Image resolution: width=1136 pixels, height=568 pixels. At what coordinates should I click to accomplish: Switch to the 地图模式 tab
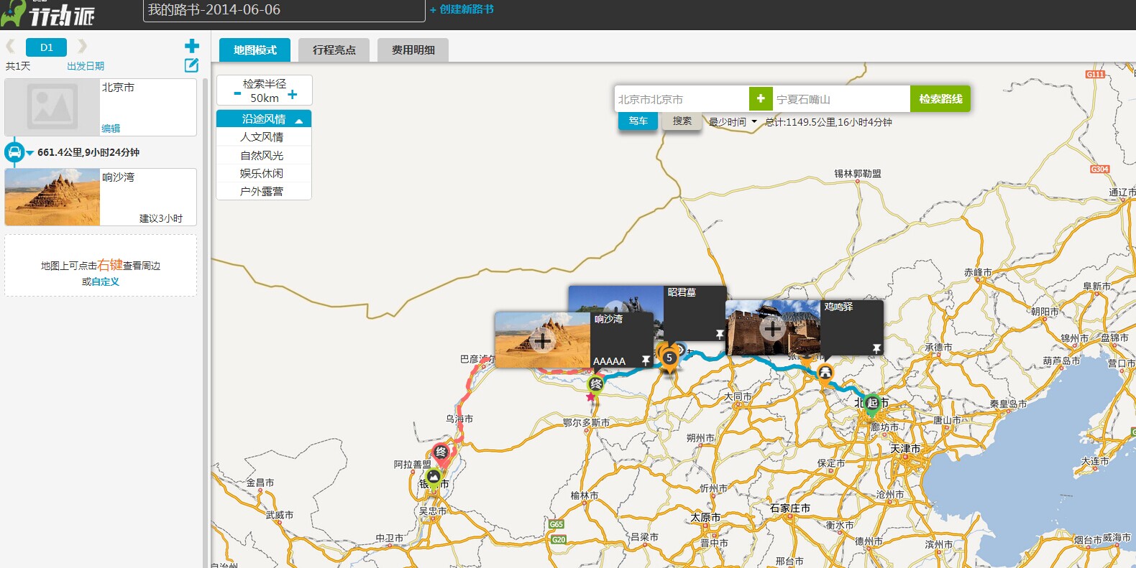point(255,50)
